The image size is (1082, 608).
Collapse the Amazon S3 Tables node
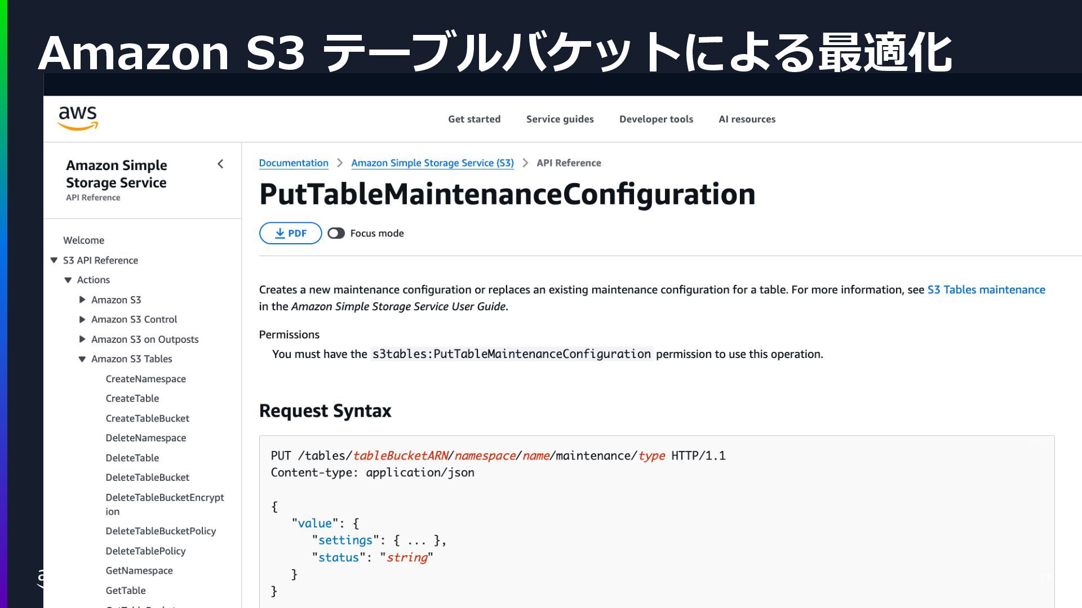pyautogui.click(x=82, y=359)
